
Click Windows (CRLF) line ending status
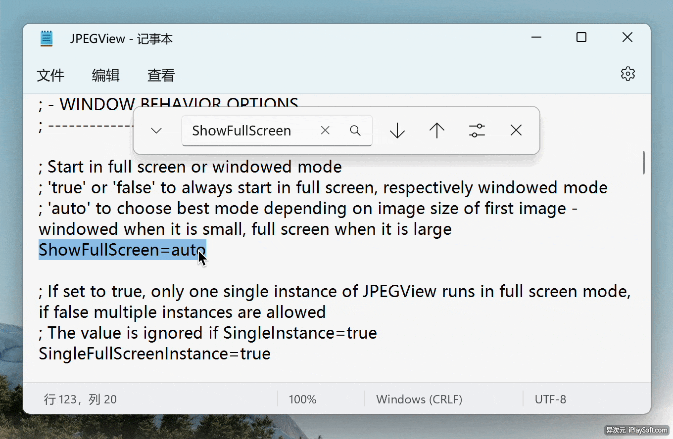coord(419,399)
